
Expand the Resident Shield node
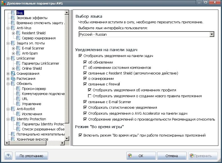click(13, 33)
